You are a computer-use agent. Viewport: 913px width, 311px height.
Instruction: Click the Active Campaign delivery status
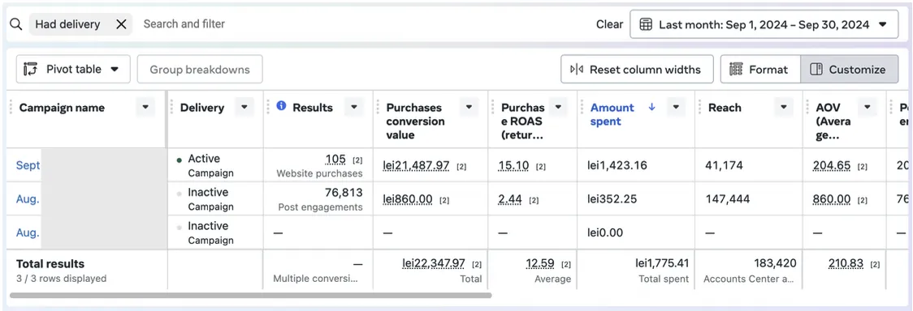click(x=205, y=165)
